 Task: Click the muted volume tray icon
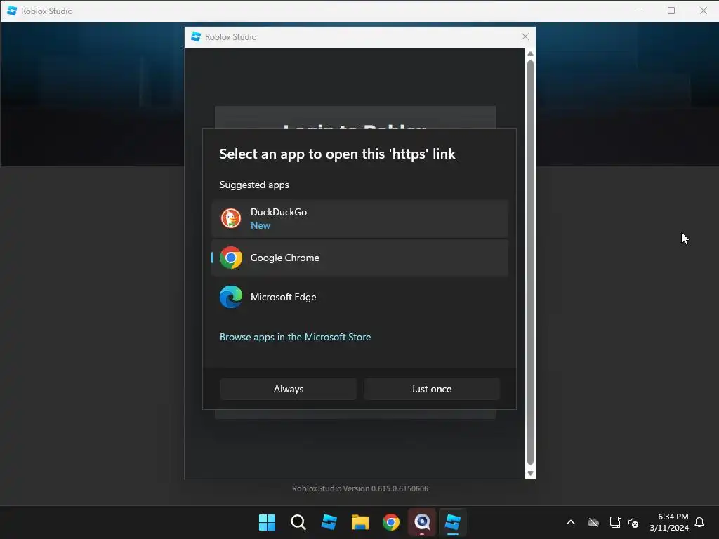(633, 522)
